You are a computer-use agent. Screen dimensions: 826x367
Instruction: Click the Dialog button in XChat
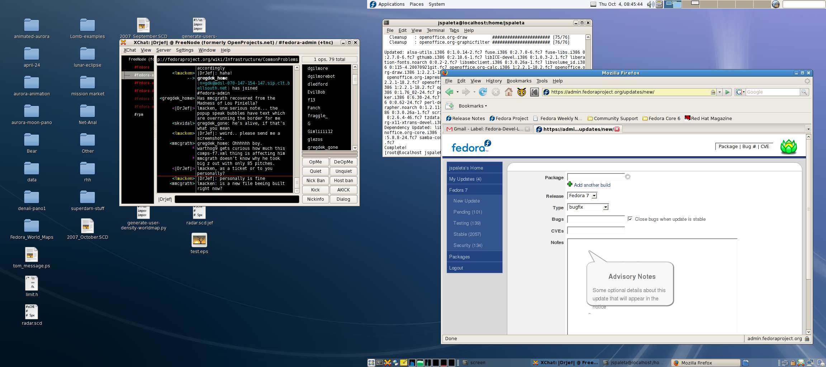click(x=343, y=199)
